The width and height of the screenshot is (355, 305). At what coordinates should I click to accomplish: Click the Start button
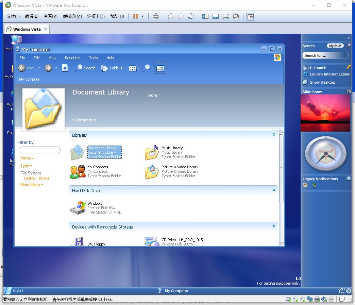tap(14, 290)
